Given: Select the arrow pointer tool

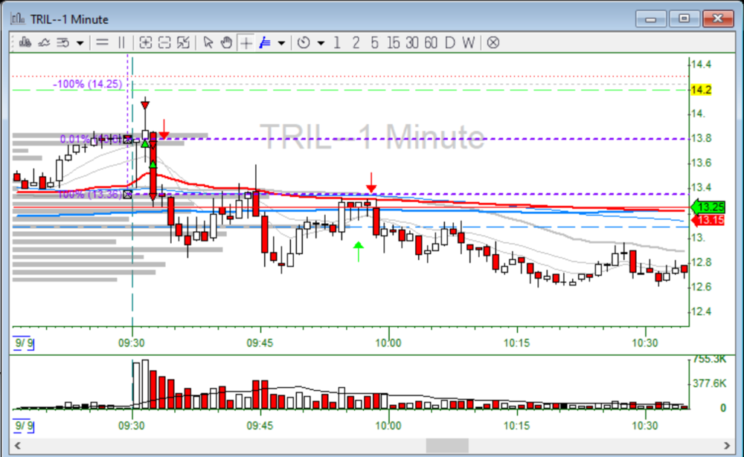Looking at the screenshot, I should [x=208, y=42].
